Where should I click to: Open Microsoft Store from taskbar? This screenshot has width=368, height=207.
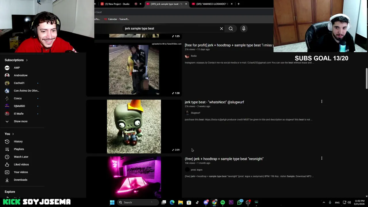pyautogui.click(x=189, y=202)
